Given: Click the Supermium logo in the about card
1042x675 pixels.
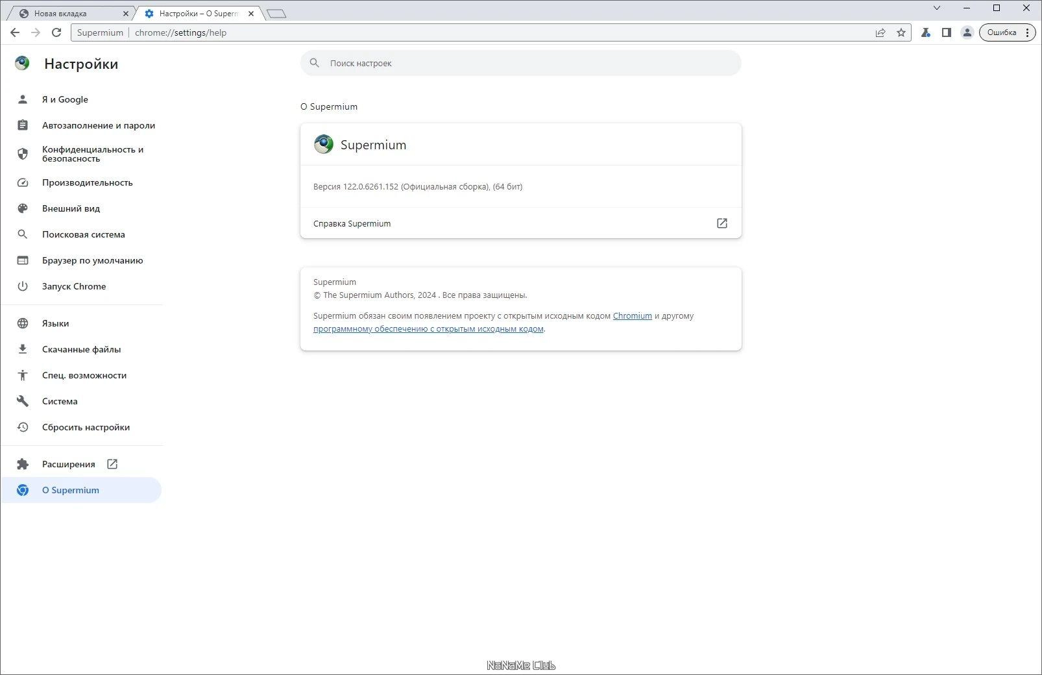Looking at the screenshot, I should click(x=324, y=144).
